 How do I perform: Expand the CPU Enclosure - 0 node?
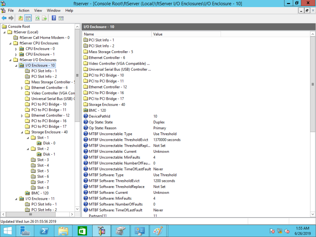(16, 49)
